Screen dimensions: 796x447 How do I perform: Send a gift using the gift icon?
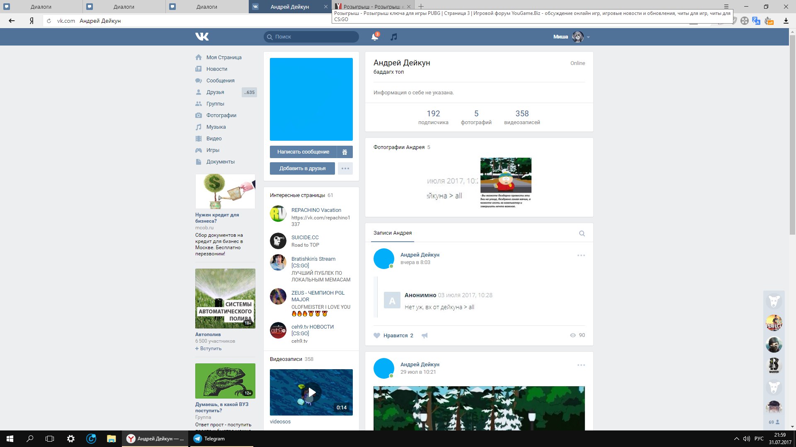(345, 152)
